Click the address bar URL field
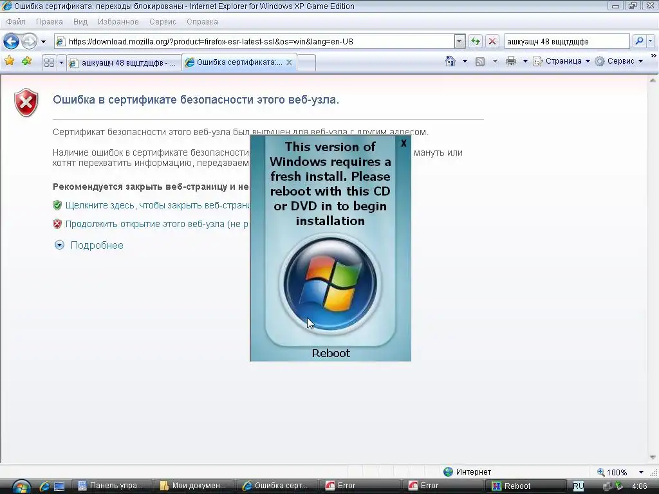 coord(255,41)
